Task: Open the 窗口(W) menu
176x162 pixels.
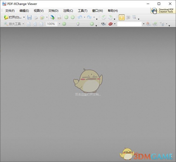Action: pos(97,11)
